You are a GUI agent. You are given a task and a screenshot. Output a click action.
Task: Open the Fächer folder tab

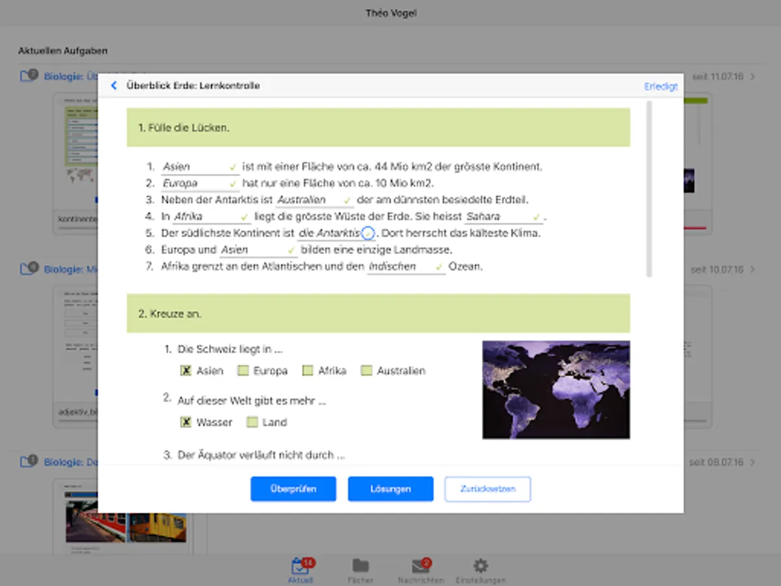(360, 570)
